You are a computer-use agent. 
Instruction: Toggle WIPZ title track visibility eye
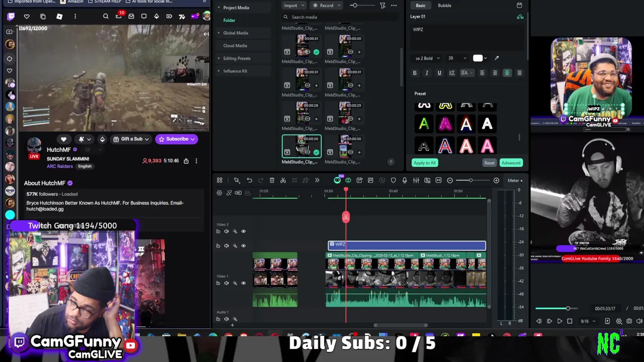pyautogui.click(x=244, y=246)
